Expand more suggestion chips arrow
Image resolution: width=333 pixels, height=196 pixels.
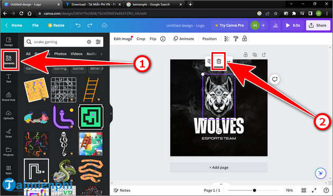tap(103, 68)
